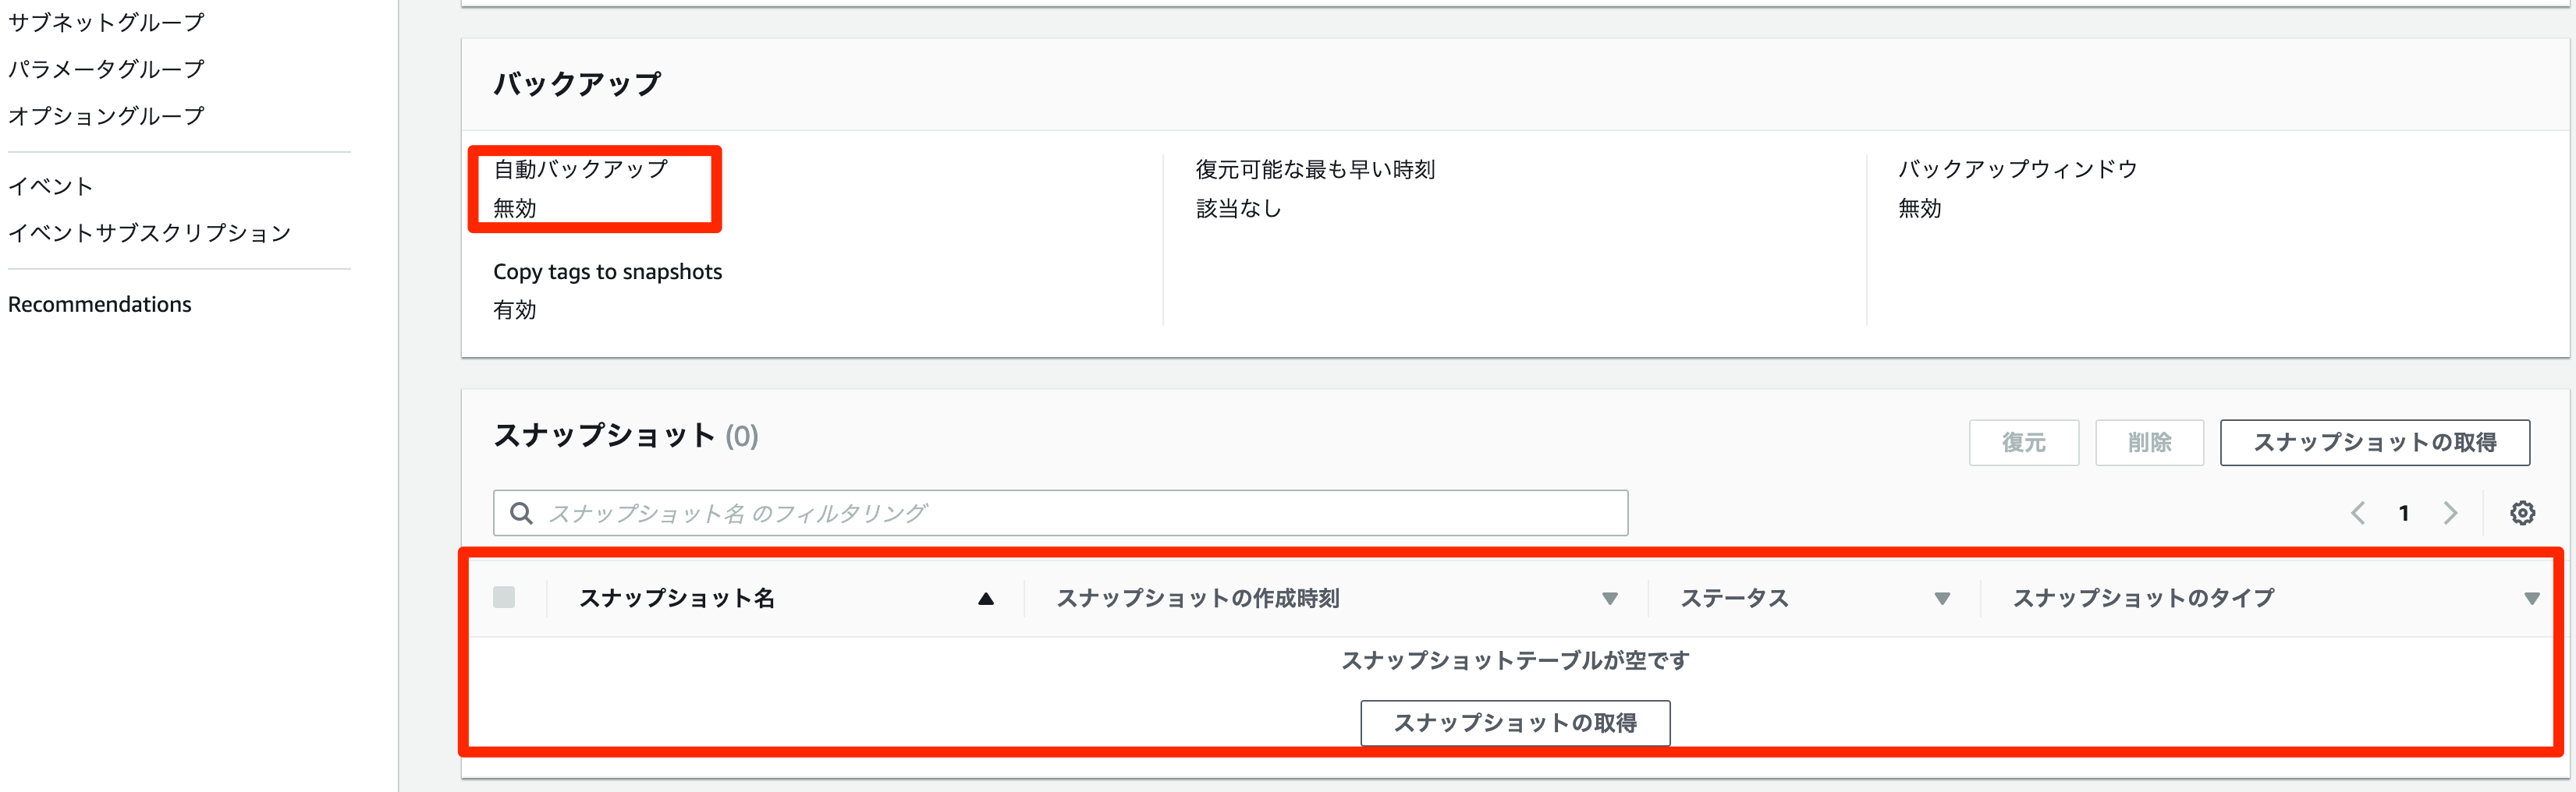2576x792 pixels.
Task: Click the search magnifier icon
Action: (521, 514)
